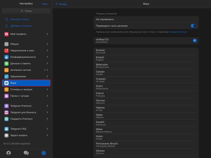211x158 pixels.
Task: Go back with the Назад button
Action: pyautogui.click(x=61, y=4)
